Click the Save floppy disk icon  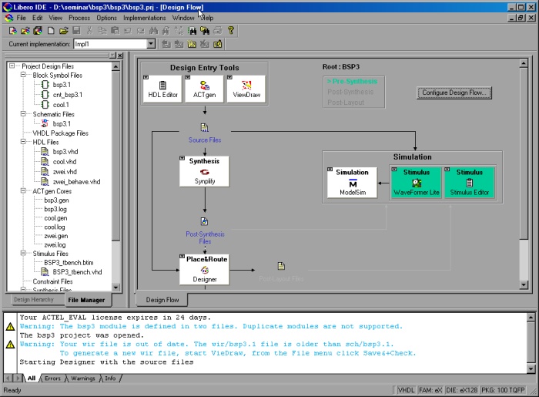(76, 31)
